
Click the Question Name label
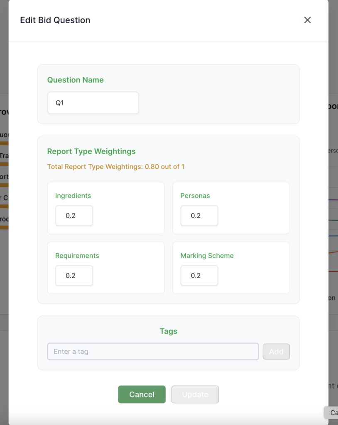pyautogui.click(x=76, y=80)
